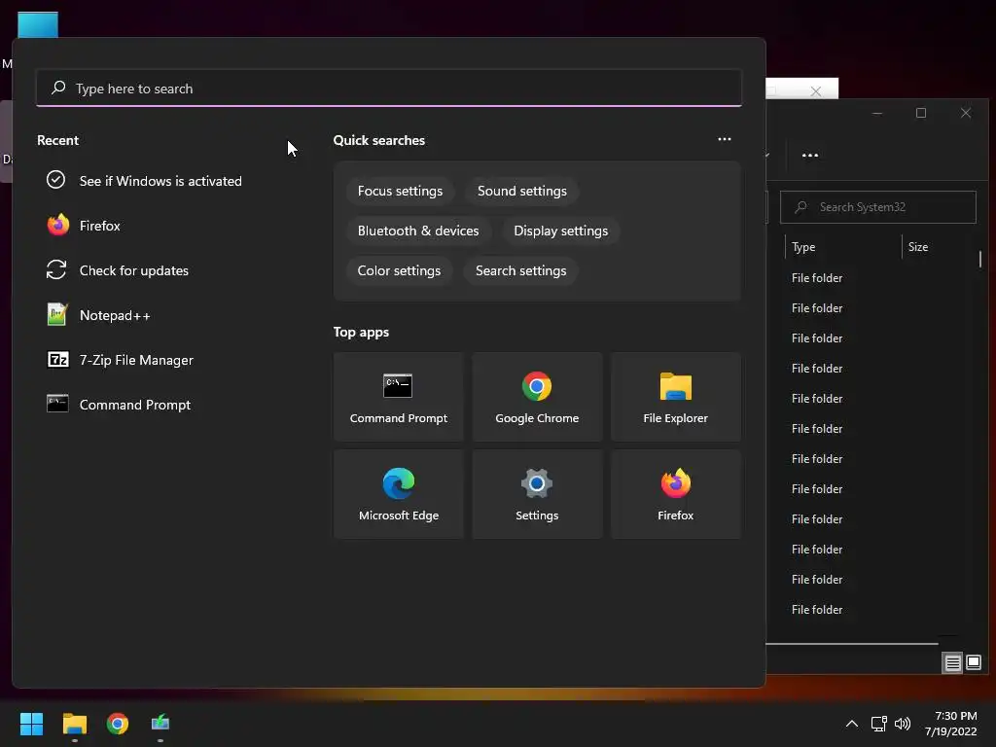The height and width of the screenshot is (747, 996).
Task: Open the fourth taskbar app with monitor icon
Action: [160, 724]
